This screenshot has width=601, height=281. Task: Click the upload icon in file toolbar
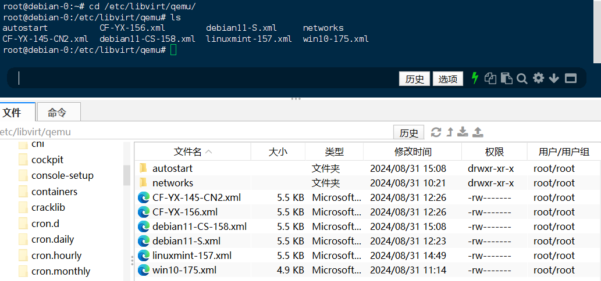[x=478, y=132]
